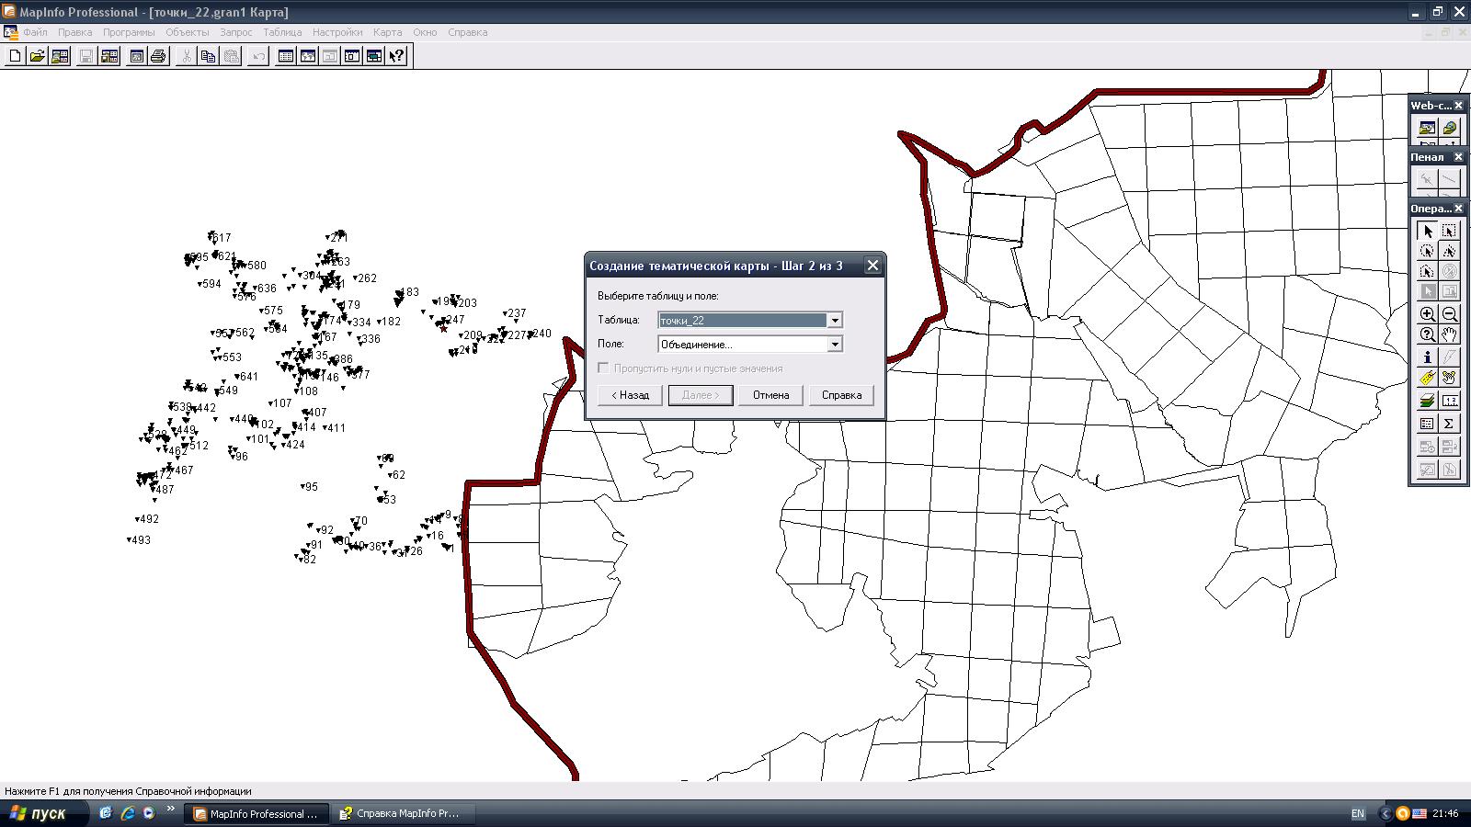Activate the Zoom-in magnifier tool
Image resolution: width=1471 pixels, height=827 pixels.
tap(1427, 314)
